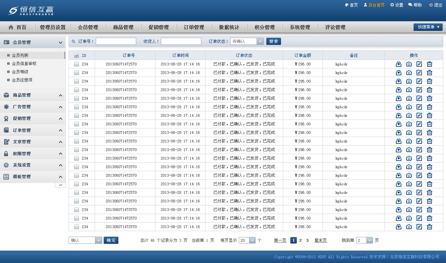Expand the 订单管理 sidebar chevron

point(60,130)
